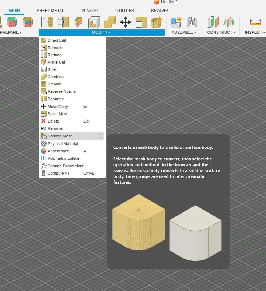Switch to the SHEET METAL tab
The height and width of the screenshot is (291, 266).
50,11
